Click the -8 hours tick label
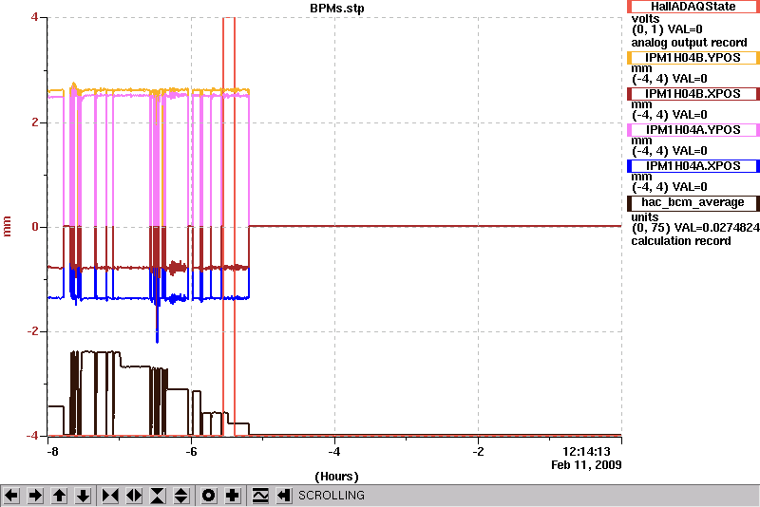The width and height of the screenshot is (760, 507). (x=52, y=452)
